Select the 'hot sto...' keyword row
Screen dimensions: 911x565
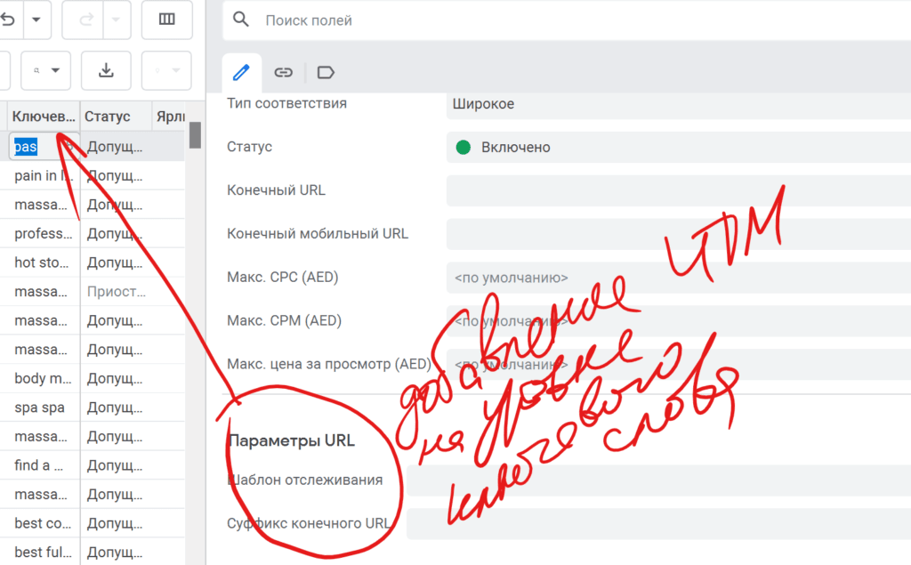44,262
